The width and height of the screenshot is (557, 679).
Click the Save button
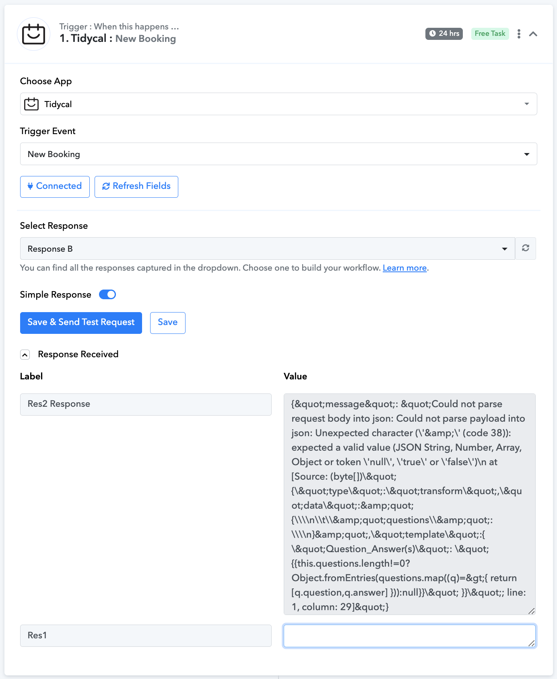(168, 323)
